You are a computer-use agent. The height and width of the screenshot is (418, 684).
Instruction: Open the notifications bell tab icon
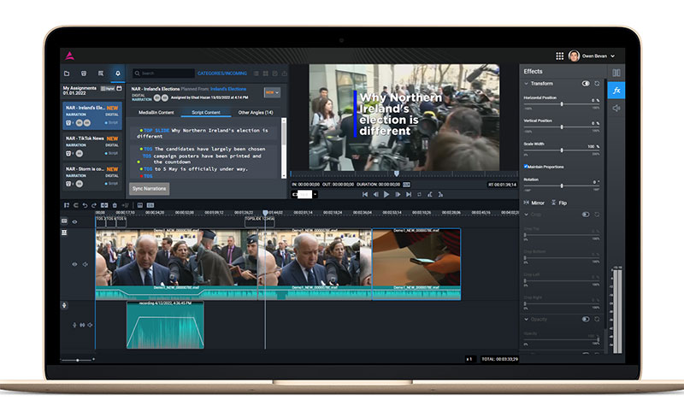pyautogui.click(x=118, y=74)
